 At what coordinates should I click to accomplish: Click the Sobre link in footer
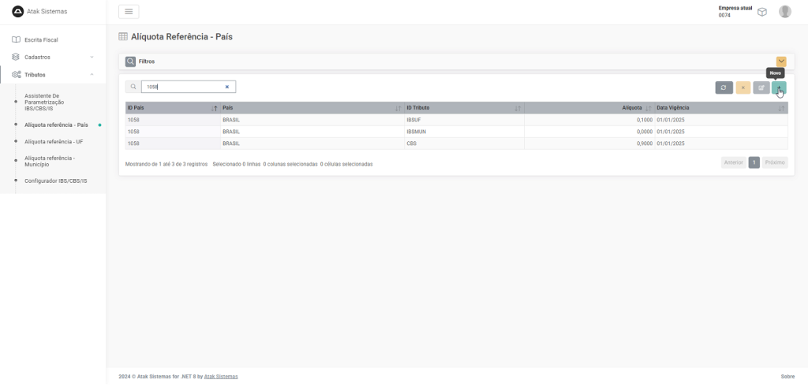(787, 377)
